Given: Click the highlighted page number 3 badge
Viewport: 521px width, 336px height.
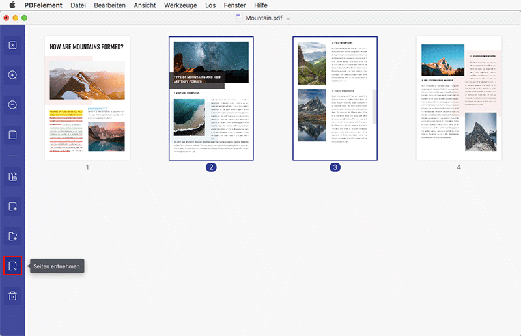Looking at the screenshot, I should (335, 167).
